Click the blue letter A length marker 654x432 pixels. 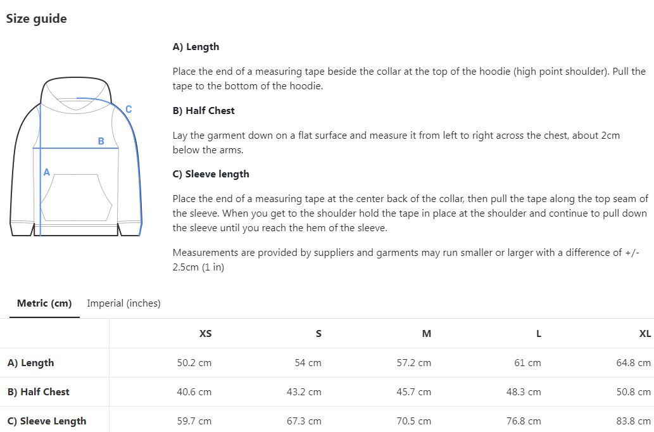47,172
